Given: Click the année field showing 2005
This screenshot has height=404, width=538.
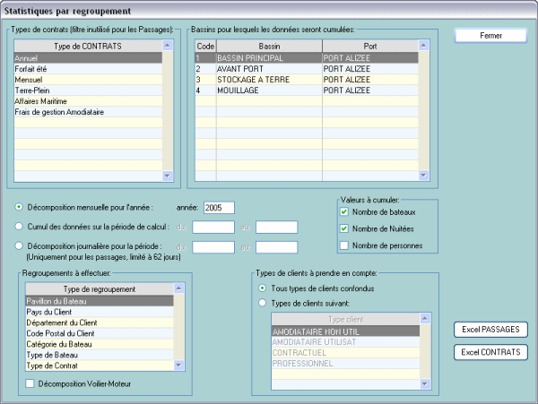Looking at the screenshot, I should coord(219,208).
